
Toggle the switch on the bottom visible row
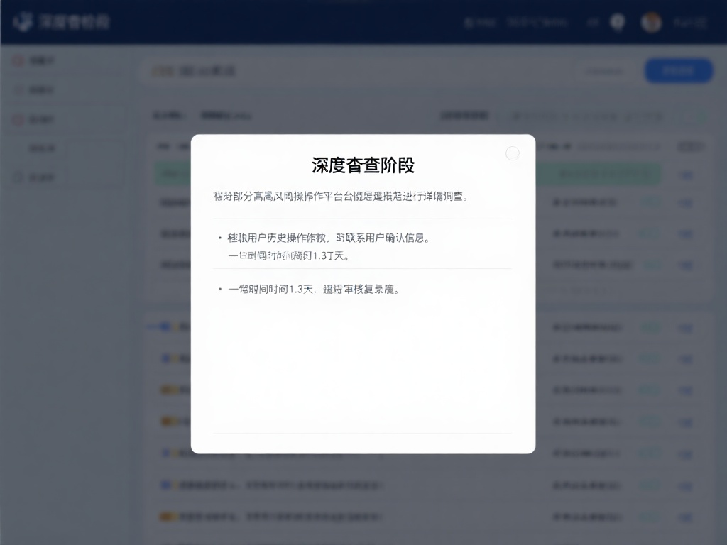[648, 517]
